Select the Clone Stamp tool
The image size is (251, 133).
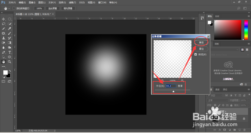3,38
